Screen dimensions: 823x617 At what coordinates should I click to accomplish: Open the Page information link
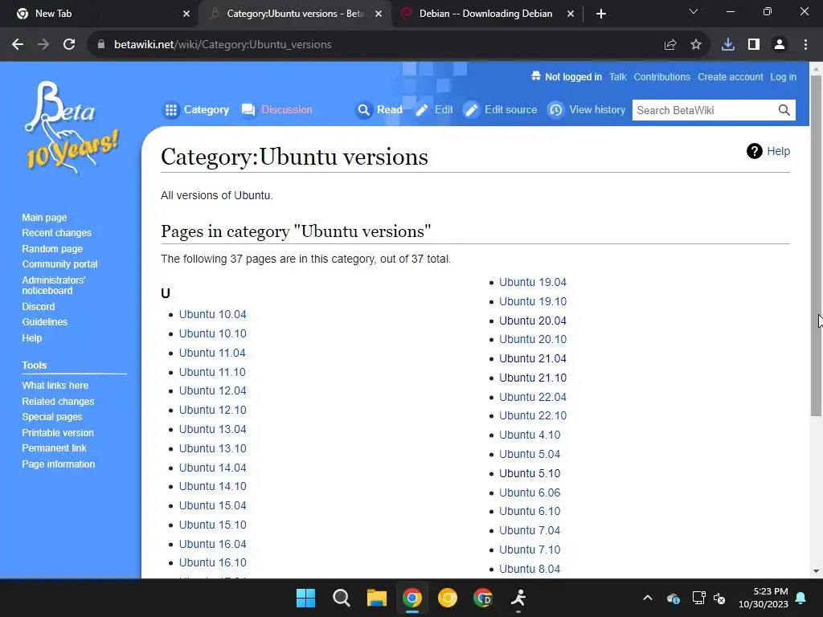(x=58, y=464)
